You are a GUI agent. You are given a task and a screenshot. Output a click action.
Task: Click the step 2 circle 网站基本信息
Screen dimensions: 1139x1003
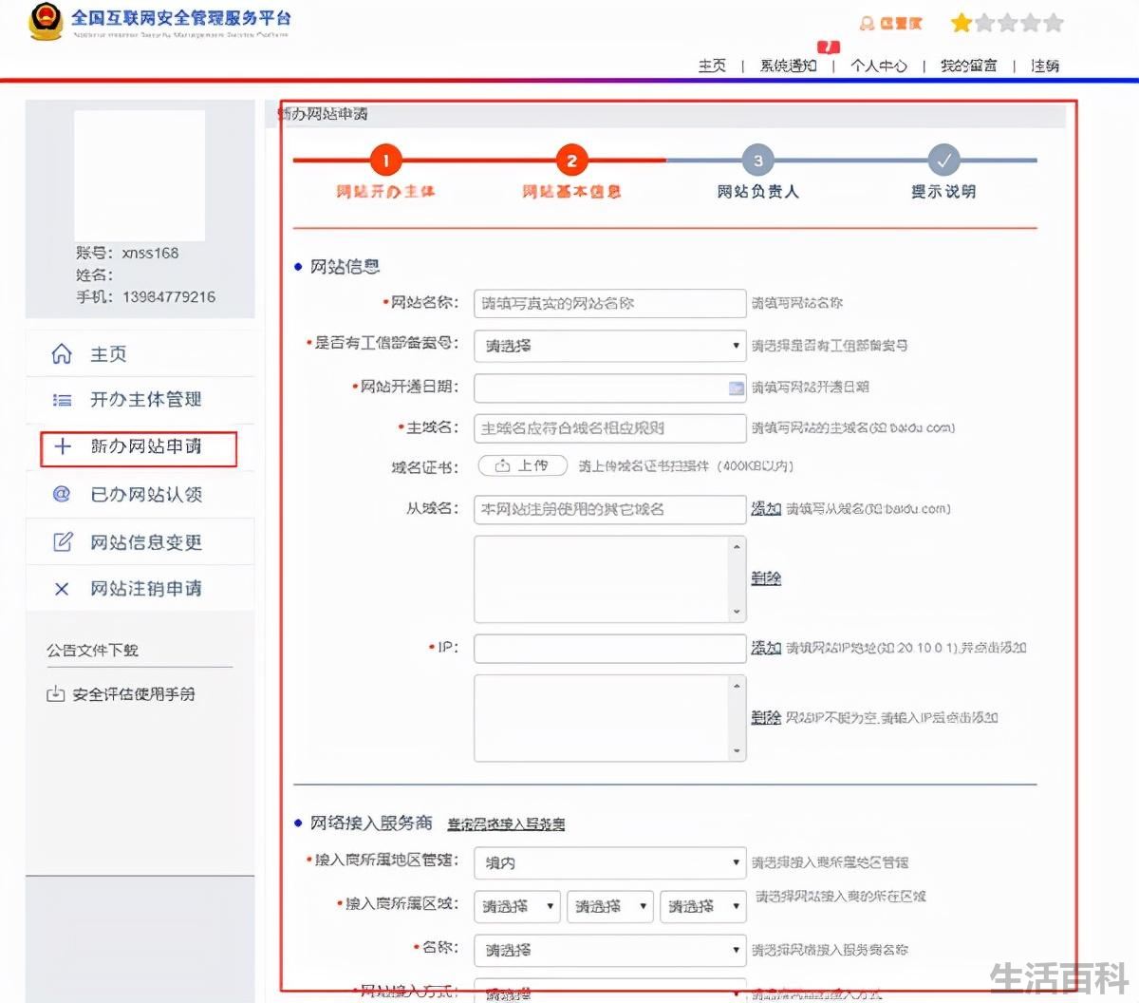tap(571, 161)
